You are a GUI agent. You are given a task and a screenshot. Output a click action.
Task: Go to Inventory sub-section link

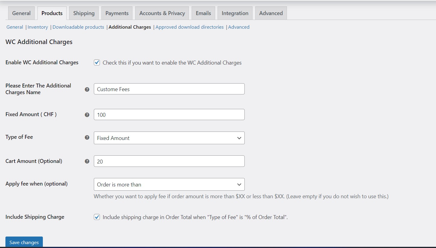coord(38,27)
